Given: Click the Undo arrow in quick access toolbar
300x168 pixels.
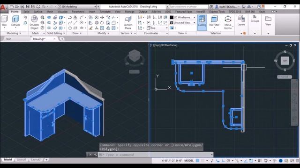Looking at the screenshot, I should click(44, 7).
